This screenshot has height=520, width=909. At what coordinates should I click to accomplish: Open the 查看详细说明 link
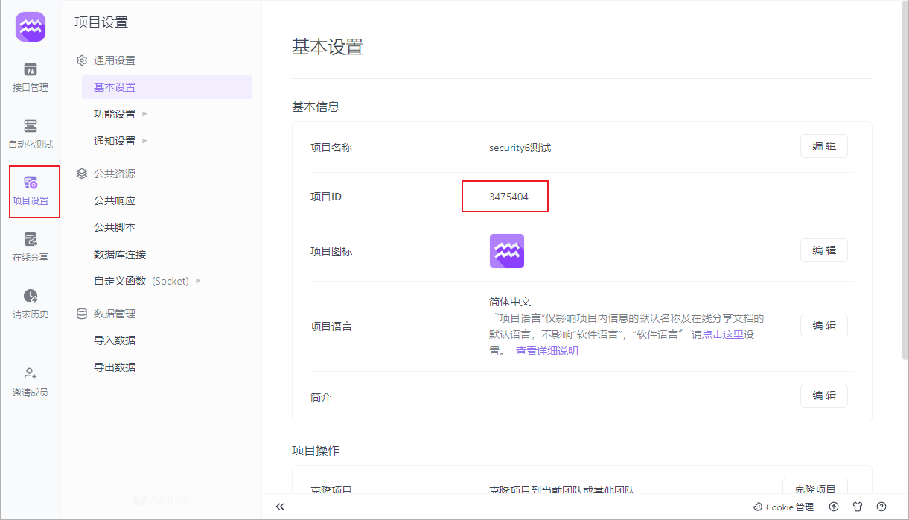[547, 351]
